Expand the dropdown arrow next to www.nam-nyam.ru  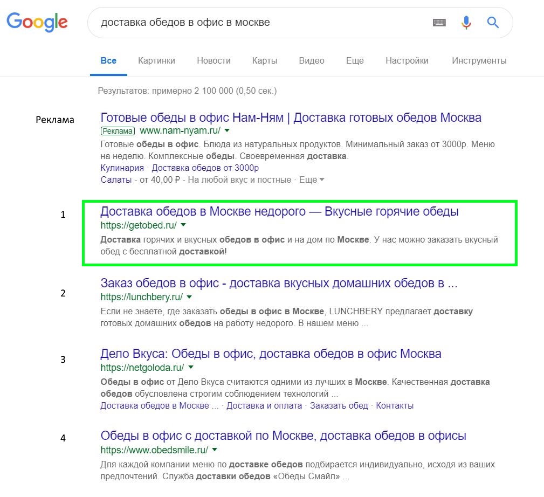(x=227, y=130)
